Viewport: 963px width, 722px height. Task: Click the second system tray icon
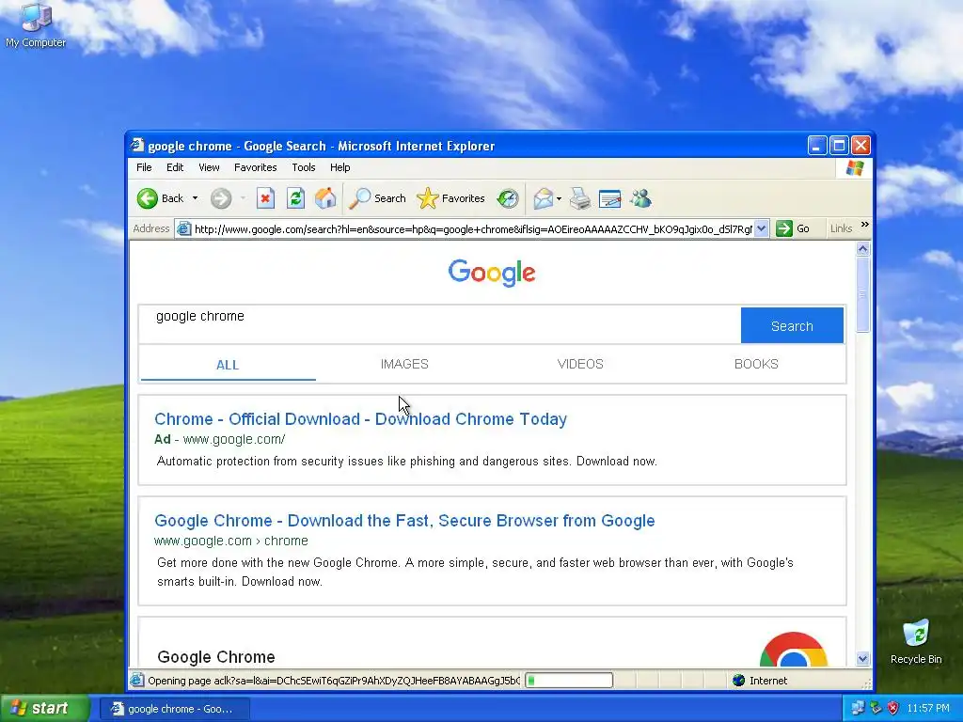click(x=876, y=709)
